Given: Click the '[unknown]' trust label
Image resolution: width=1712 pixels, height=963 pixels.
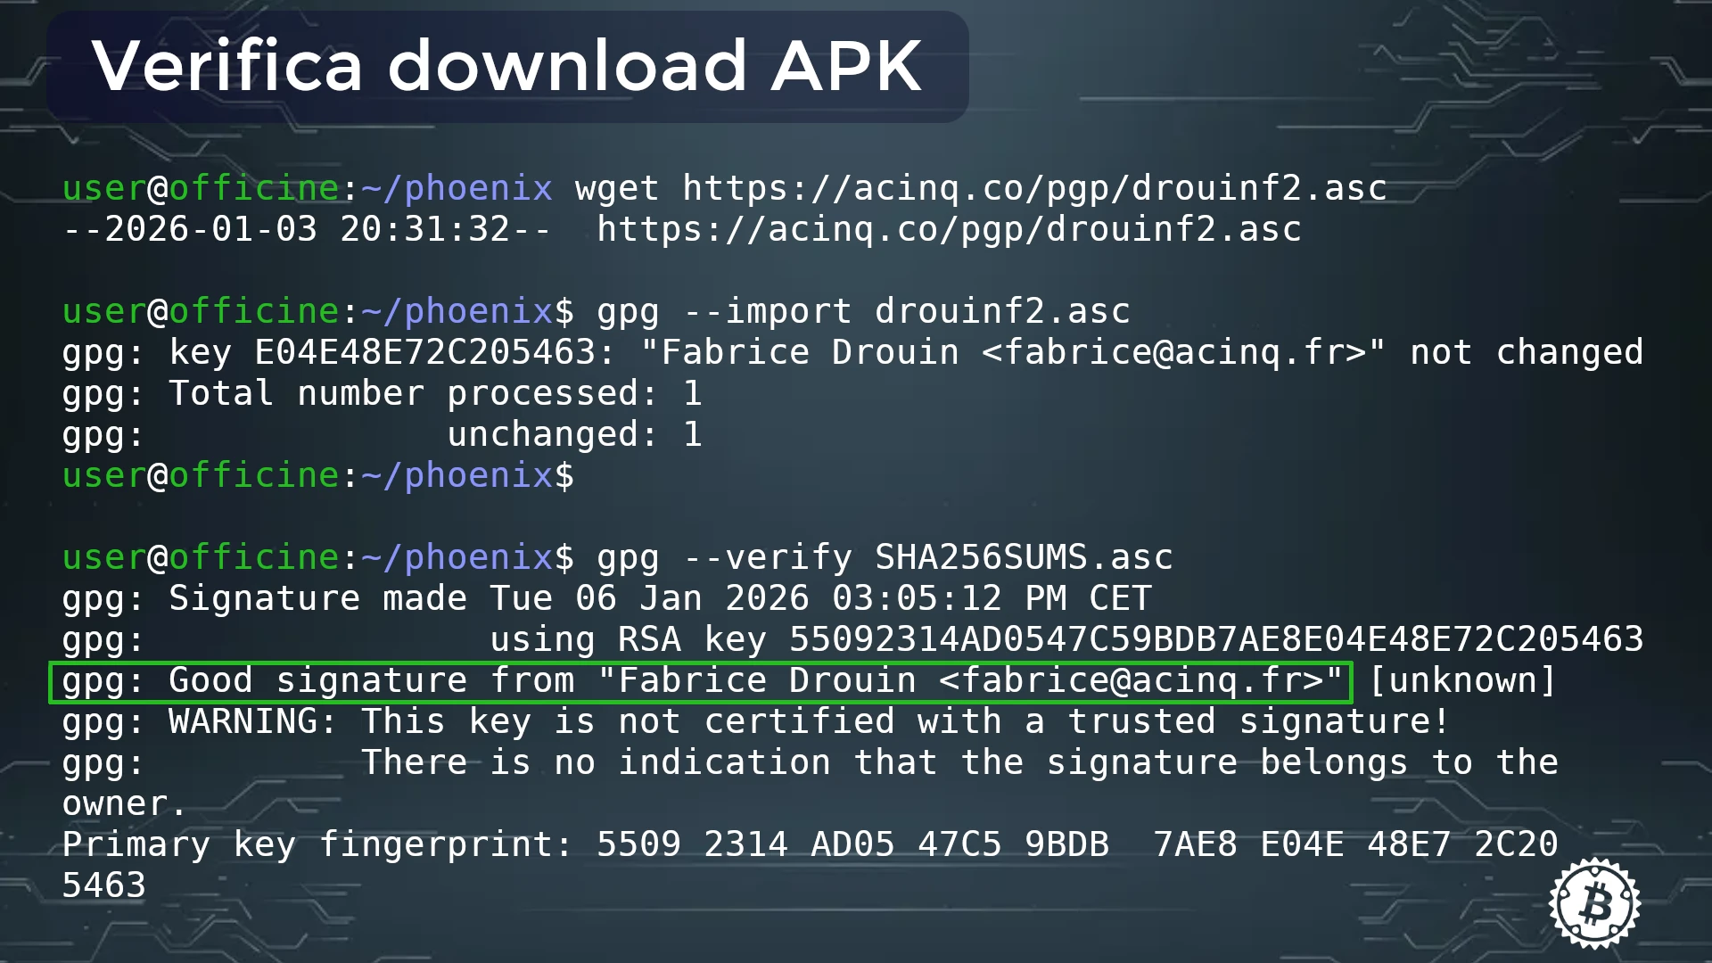Looking at the screenshot, I should point(1462,681).
